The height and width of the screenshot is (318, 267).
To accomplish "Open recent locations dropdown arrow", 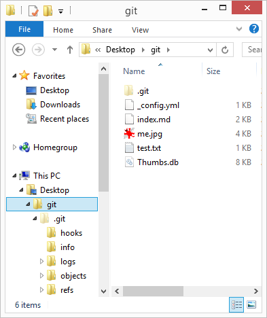I will click(54, 50).
